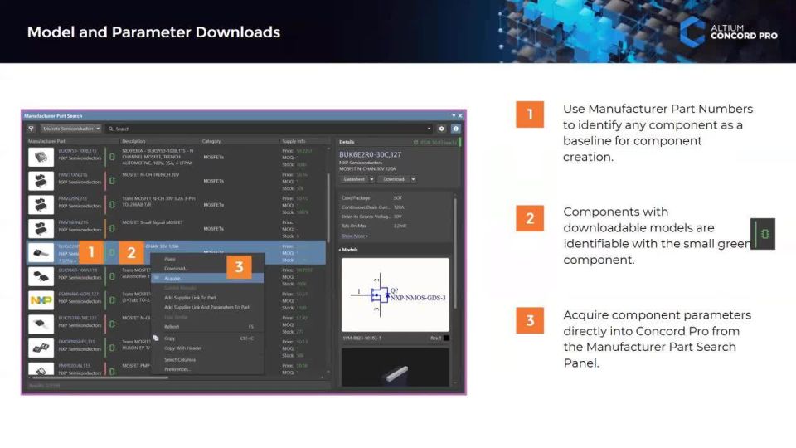This screenshot has width=796, height=448.
Task: Click the results list vertical scrollbar
Action: (328, 208)
